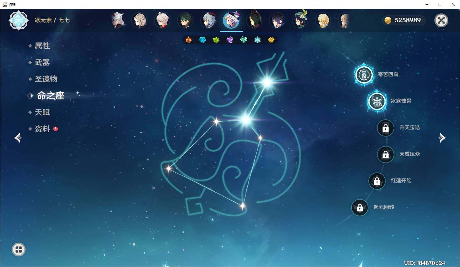View the 寒苦回向 constellation node icon

(364, 75)
